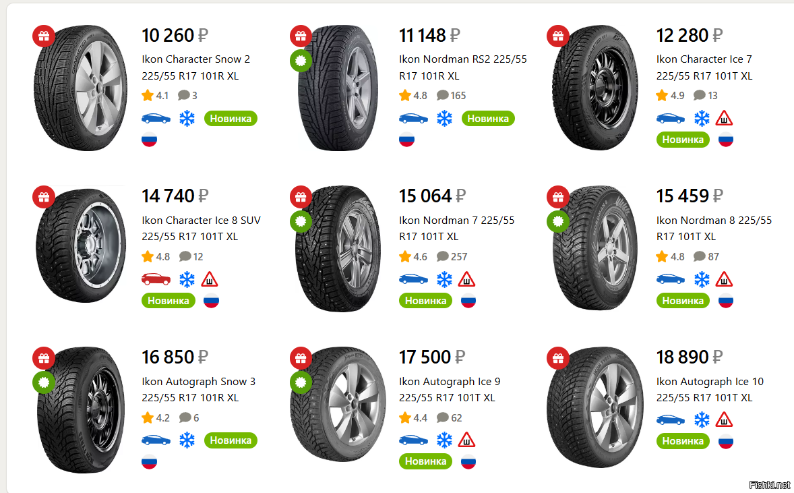
Task: Open Ikon Character Ice 8 SUV tire image
Action: coord(80,245)
